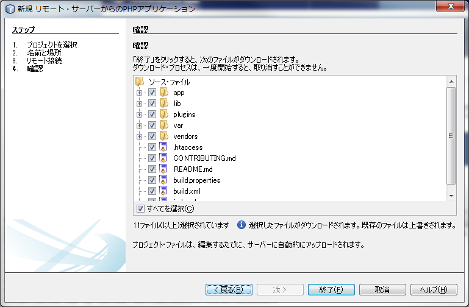Click the ソース・ファイル root folder icon
The image size is (469, 307).
[x=140, y=82]
